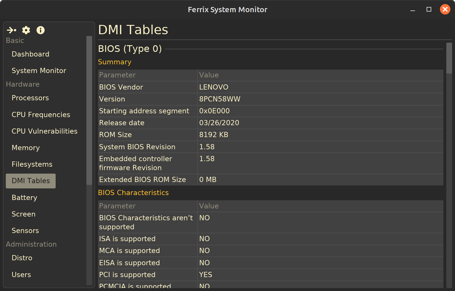Screen dimensions: 455x291
Task: Click the main content scrollbar thumb
Action: 449,58
